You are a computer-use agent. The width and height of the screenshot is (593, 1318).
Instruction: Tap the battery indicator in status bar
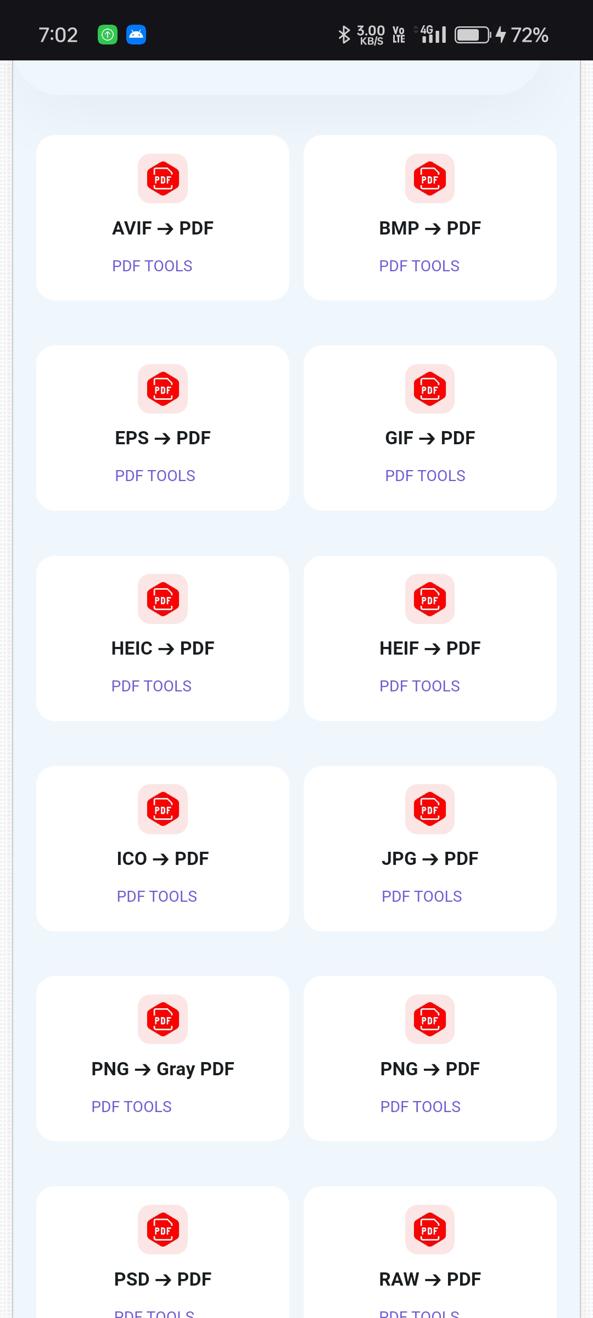click(x=473, y=35)
